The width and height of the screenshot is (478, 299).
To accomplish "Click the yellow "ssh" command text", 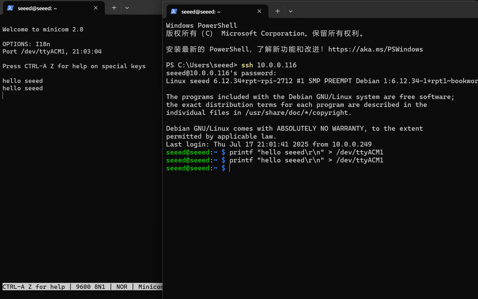I will click(247, 65).
